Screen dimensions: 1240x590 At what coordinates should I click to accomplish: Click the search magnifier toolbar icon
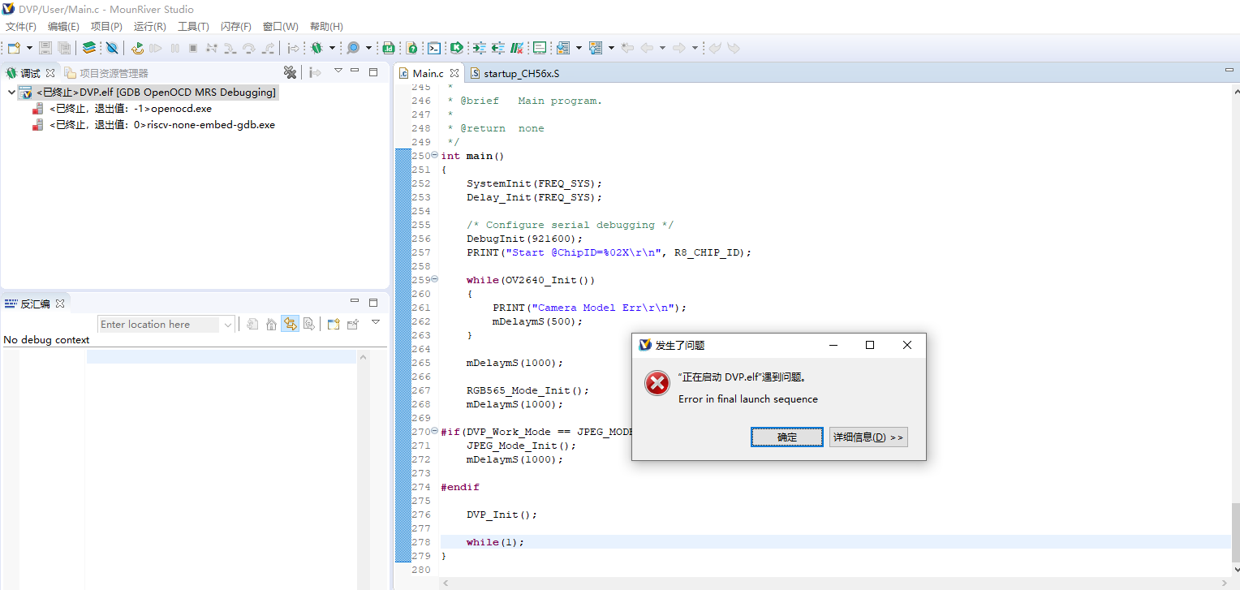click(353, 48)
